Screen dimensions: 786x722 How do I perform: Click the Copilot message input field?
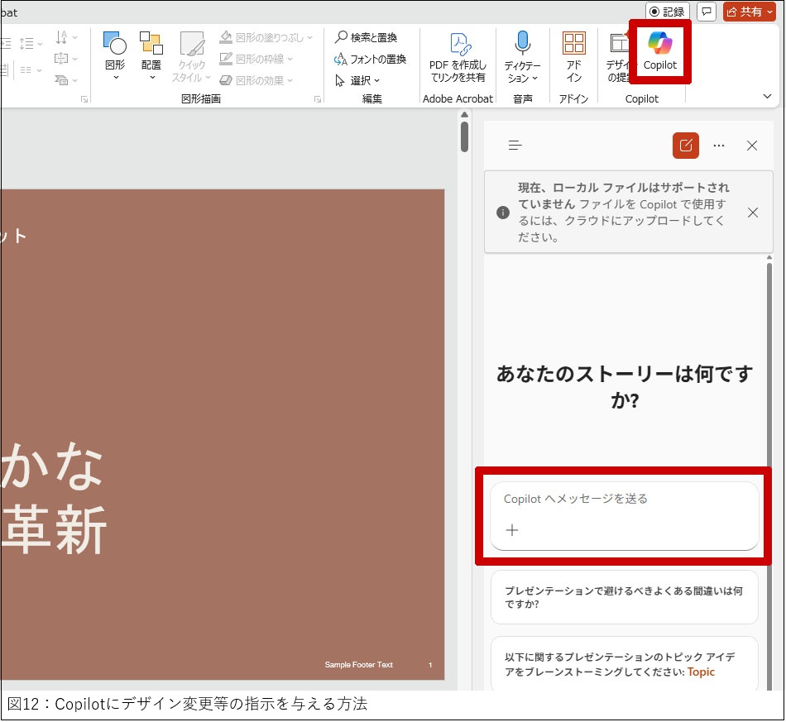(623, 500)
